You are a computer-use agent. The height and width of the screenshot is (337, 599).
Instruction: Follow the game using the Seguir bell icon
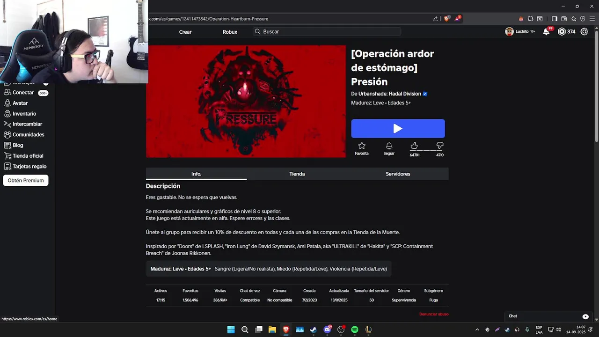pos(389,146)
